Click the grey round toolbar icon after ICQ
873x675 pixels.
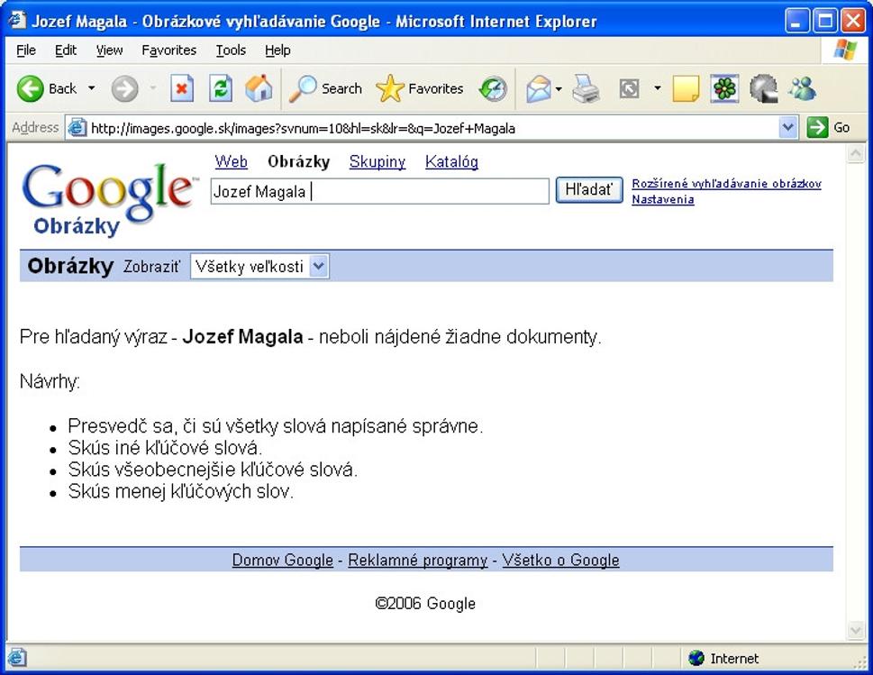(x=763, y=88)
